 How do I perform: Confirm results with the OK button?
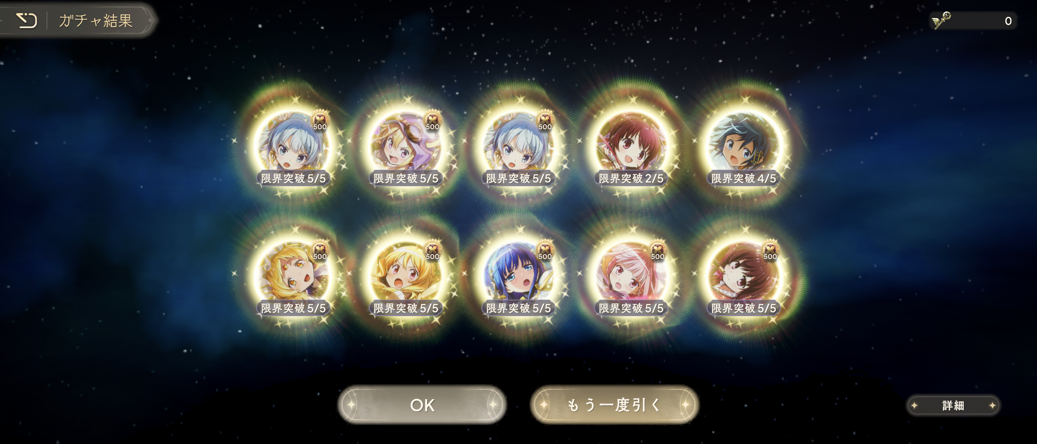(422, 405)
